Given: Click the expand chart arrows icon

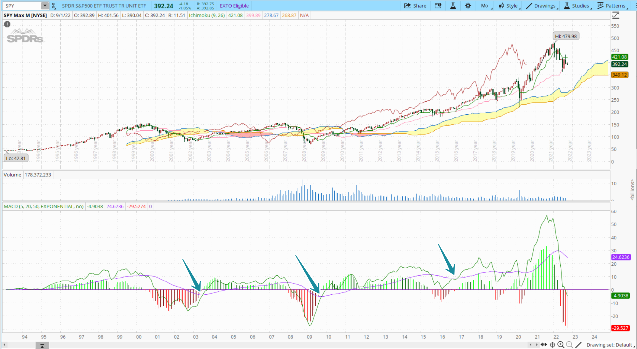Looking at the screenshot, I should click(x=544, y=345).
